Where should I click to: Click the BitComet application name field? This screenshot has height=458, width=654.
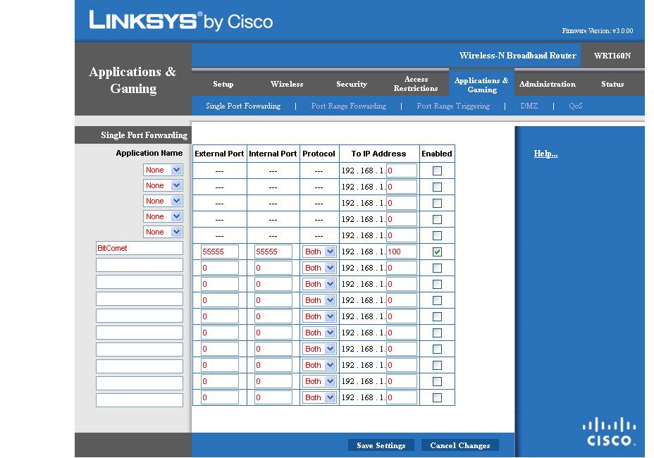pos(140,248)
